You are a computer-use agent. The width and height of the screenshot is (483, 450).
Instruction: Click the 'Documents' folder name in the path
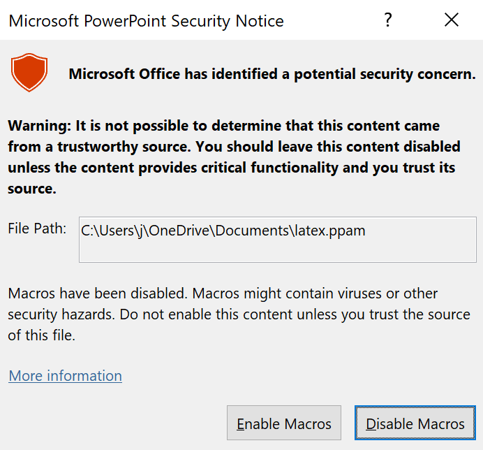[251, 230]
